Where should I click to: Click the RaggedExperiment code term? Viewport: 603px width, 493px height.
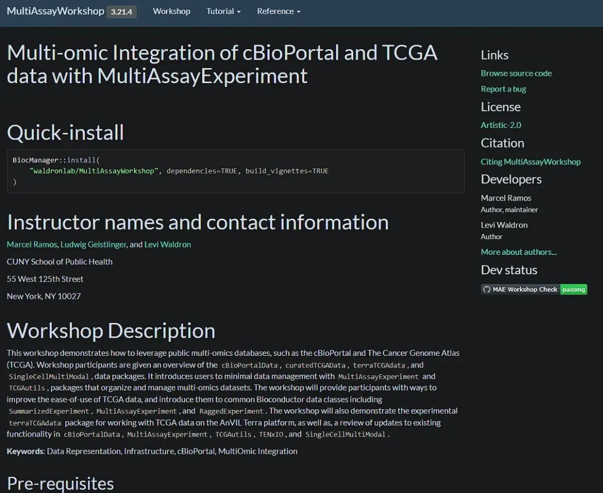(x=231, y=411)
